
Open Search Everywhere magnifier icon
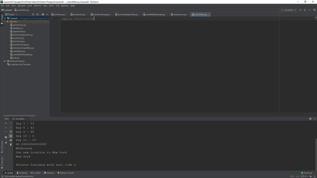coord(315,10)
